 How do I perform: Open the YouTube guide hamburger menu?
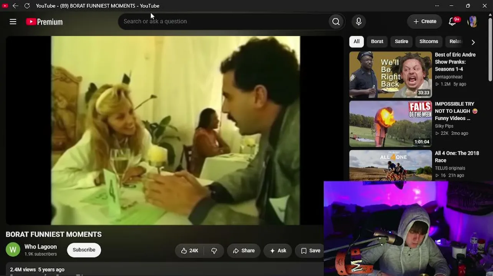click(13, 22)
